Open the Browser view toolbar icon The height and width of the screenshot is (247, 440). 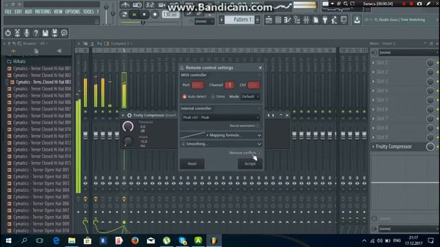click(296, 20)
